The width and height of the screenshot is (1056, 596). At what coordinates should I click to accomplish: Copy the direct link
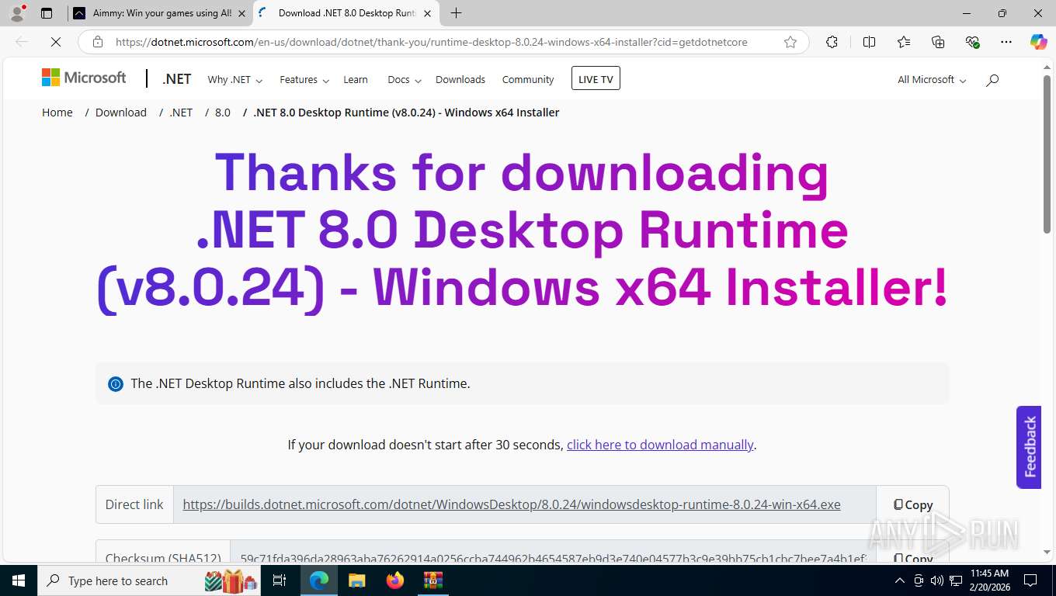912,504
